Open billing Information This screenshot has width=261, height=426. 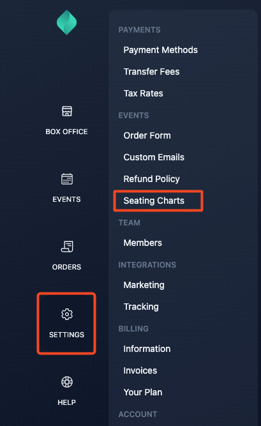pyautogui.click(x=147, y=349)
